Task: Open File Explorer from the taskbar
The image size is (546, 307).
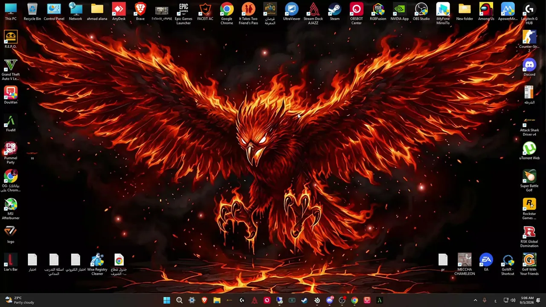Action: click(x=217, y=301)
